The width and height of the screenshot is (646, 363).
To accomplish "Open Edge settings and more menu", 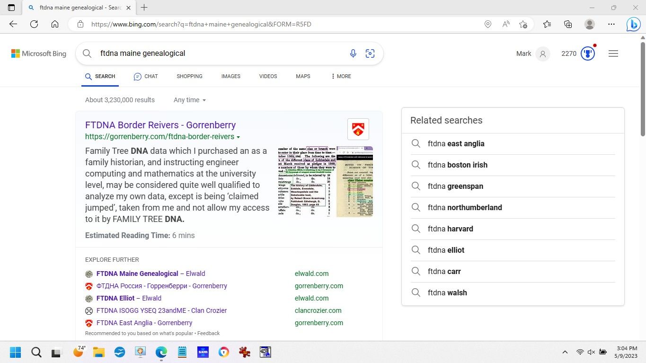I will click(x=611, y=24).
